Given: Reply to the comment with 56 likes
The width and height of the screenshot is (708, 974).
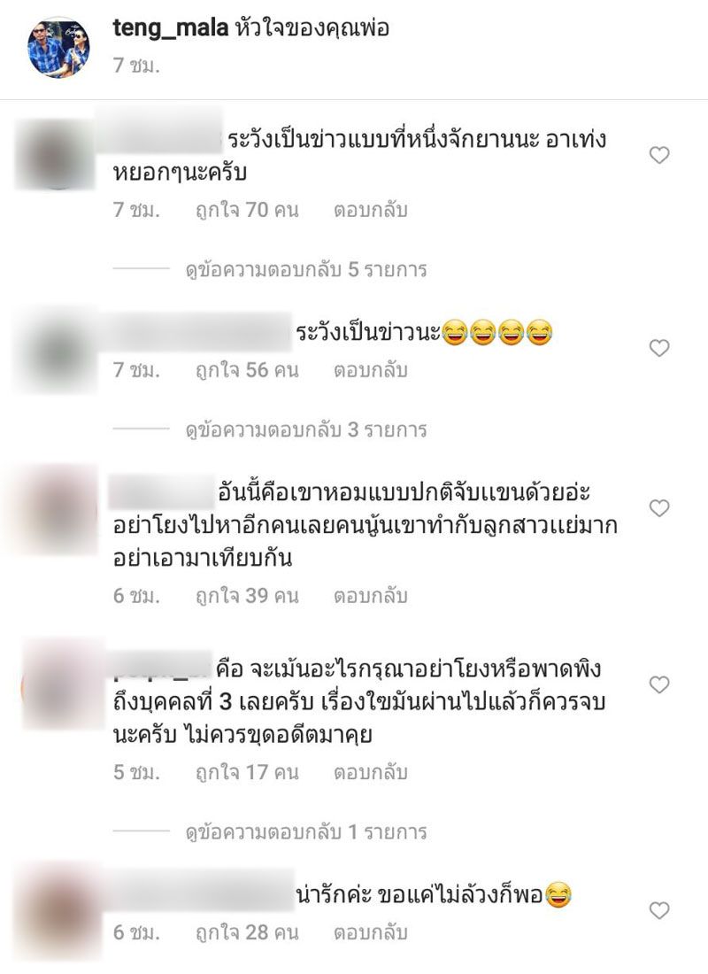Looking at the screenshot, I should [x=371, y=370].
